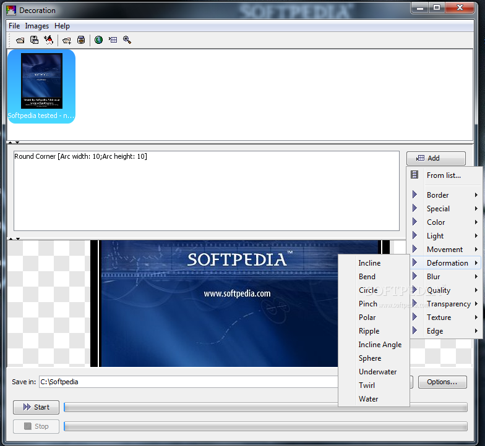
Task: Open the Images menu
Action: coord(37,26)
